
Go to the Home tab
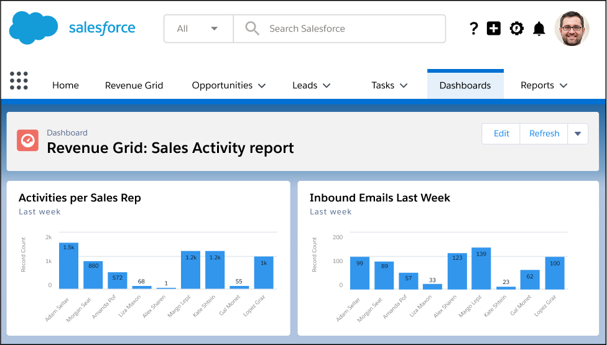(x=65, y=86)
